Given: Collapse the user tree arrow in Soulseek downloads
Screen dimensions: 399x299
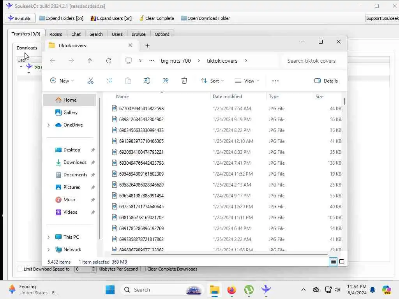Looking at the screenshot, I should (21, 67).
